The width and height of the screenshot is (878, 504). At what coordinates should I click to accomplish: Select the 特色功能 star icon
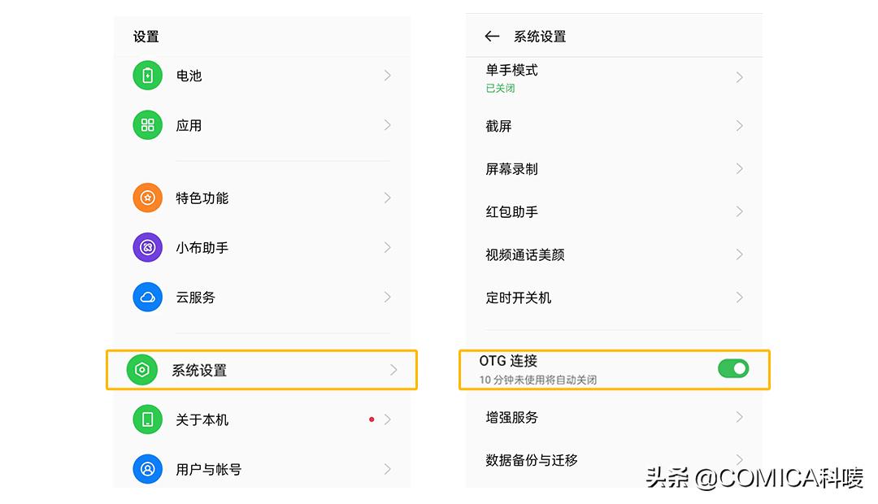pyautogui.click(x=147, y=198)
